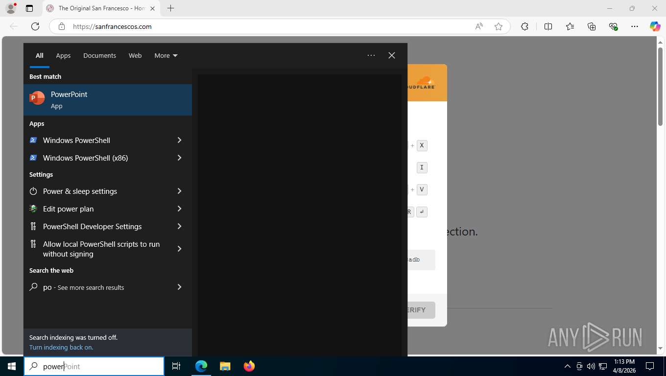Image resolution: width=666 pixels, height=376 pixels.
Task: Expand 'po' web search results arrow
Action: [179, 287]
